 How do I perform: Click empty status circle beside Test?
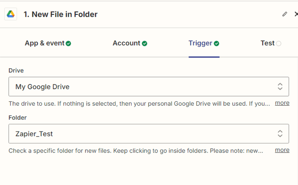(279, 43)
